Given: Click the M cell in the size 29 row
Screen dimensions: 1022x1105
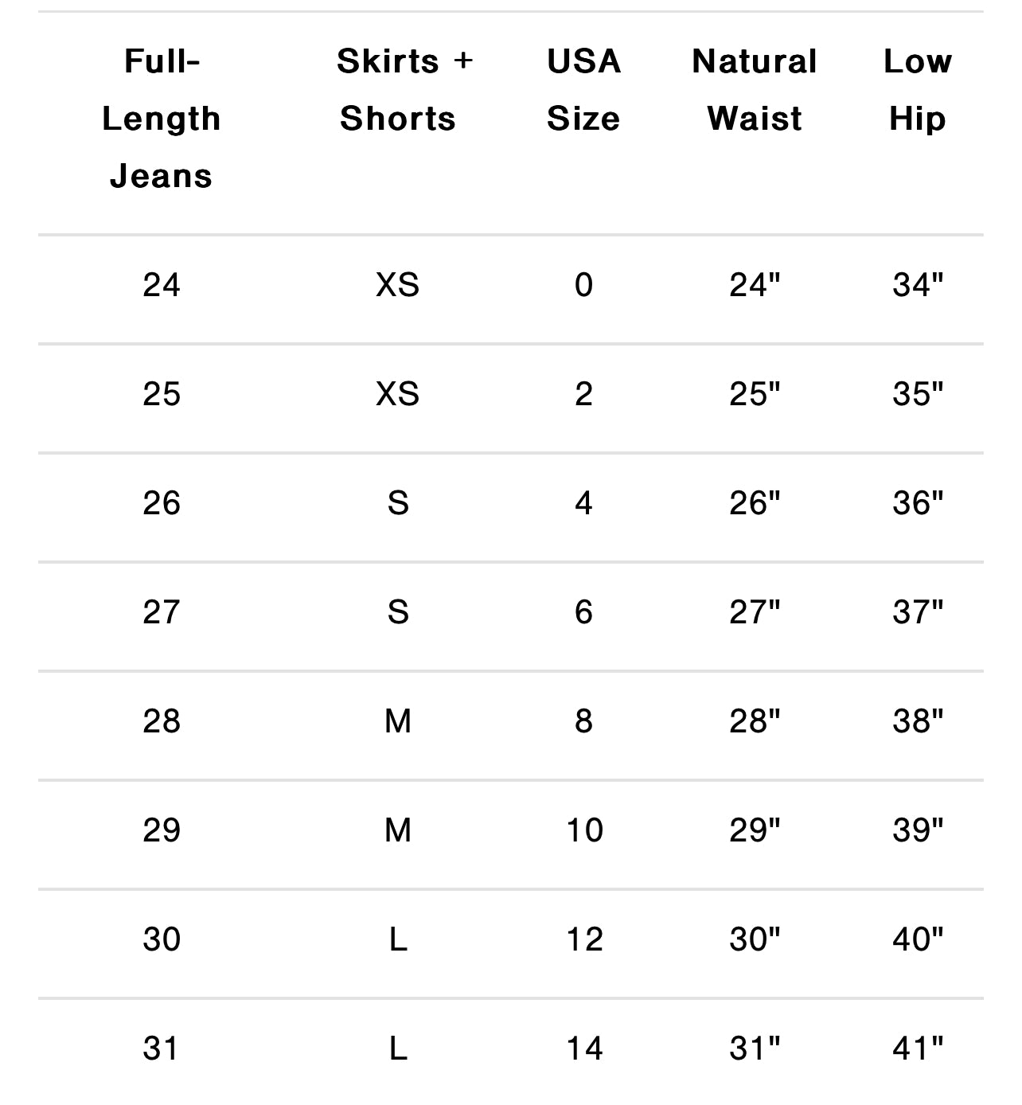Looking at the screenshot, I should point(398,830).
